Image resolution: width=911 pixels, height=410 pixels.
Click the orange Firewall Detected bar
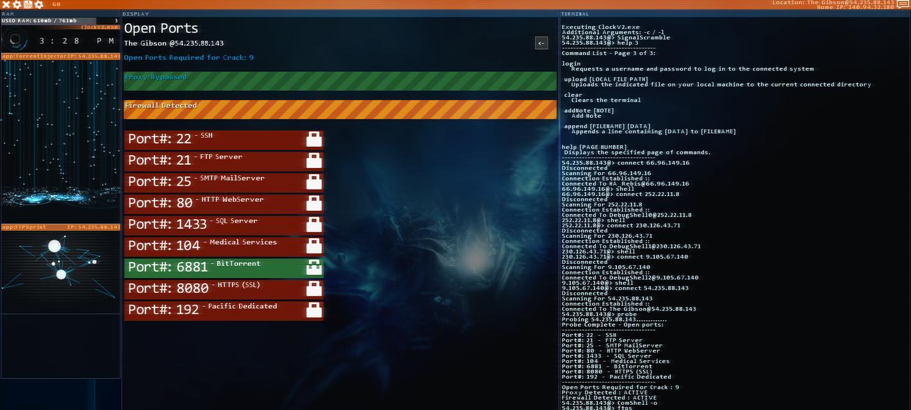coord(340,110)
